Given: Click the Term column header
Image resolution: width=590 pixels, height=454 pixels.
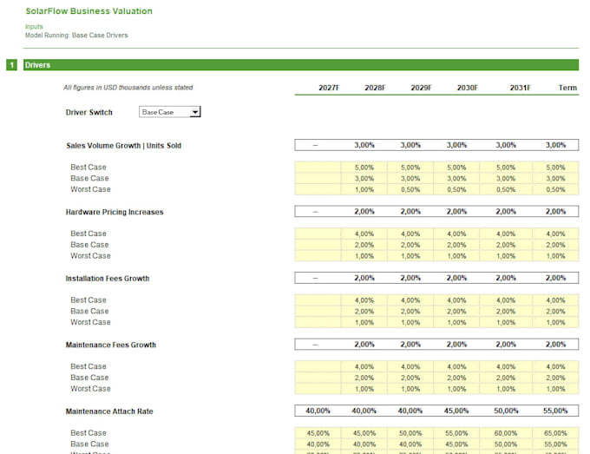Looking at the screenshot, I should [x=567, y=88].
